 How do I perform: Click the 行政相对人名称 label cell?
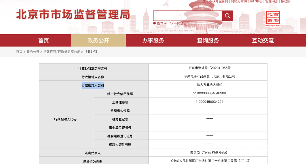[94, 76]
